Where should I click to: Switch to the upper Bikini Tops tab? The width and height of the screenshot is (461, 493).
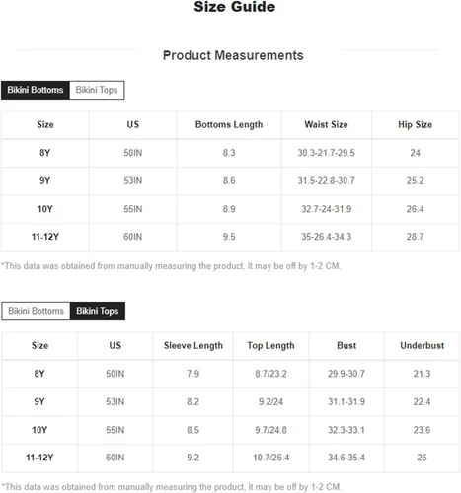pos(97,90)
